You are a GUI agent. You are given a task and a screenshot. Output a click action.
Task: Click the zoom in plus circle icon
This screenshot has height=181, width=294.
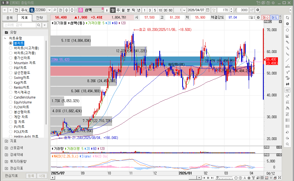pyautogui.click(x=240, y=178)
